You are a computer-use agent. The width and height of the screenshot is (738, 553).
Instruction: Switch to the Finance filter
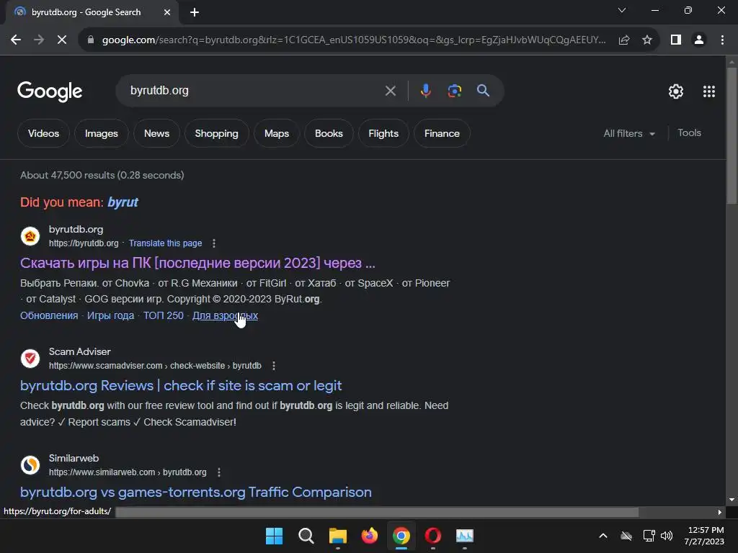pyautogui.click(x=442, y=133)
